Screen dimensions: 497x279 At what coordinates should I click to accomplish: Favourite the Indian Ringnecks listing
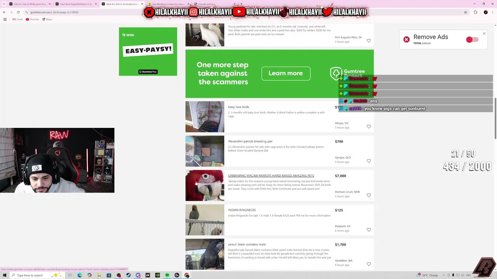[x=368, y=230]
